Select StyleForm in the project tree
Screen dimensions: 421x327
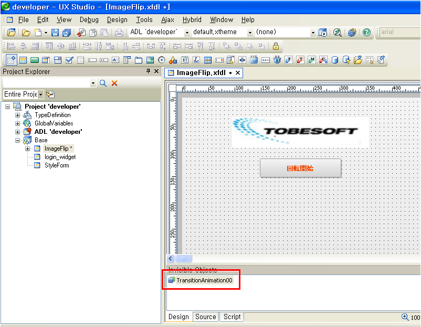click(x=57, y=165)
